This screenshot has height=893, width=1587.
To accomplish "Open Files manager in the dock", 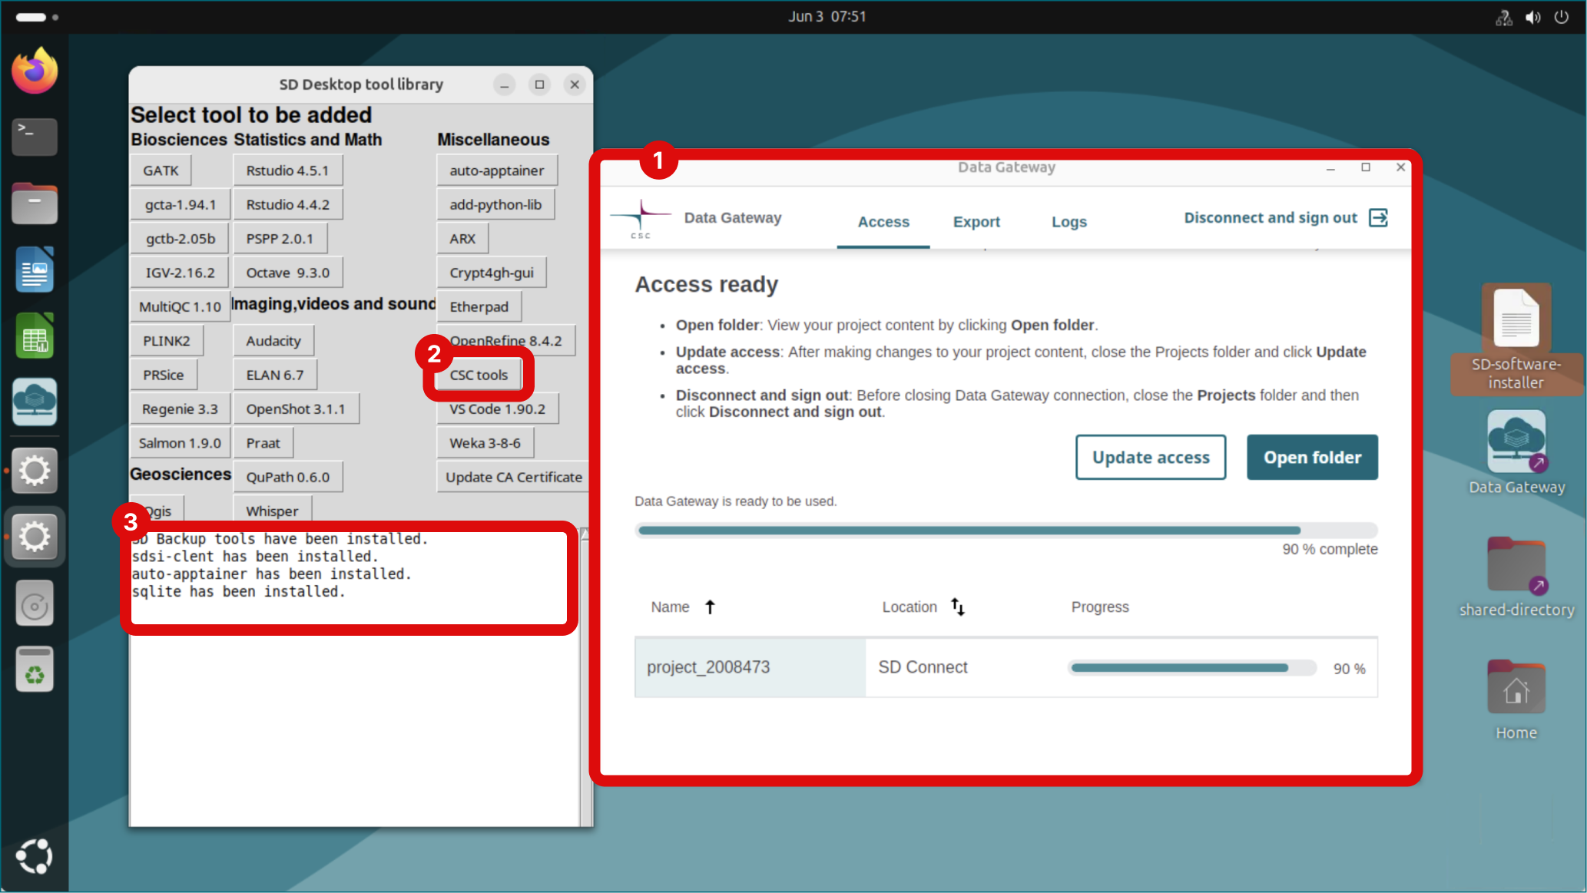I will pyautogui.click(x=35, y=203).
